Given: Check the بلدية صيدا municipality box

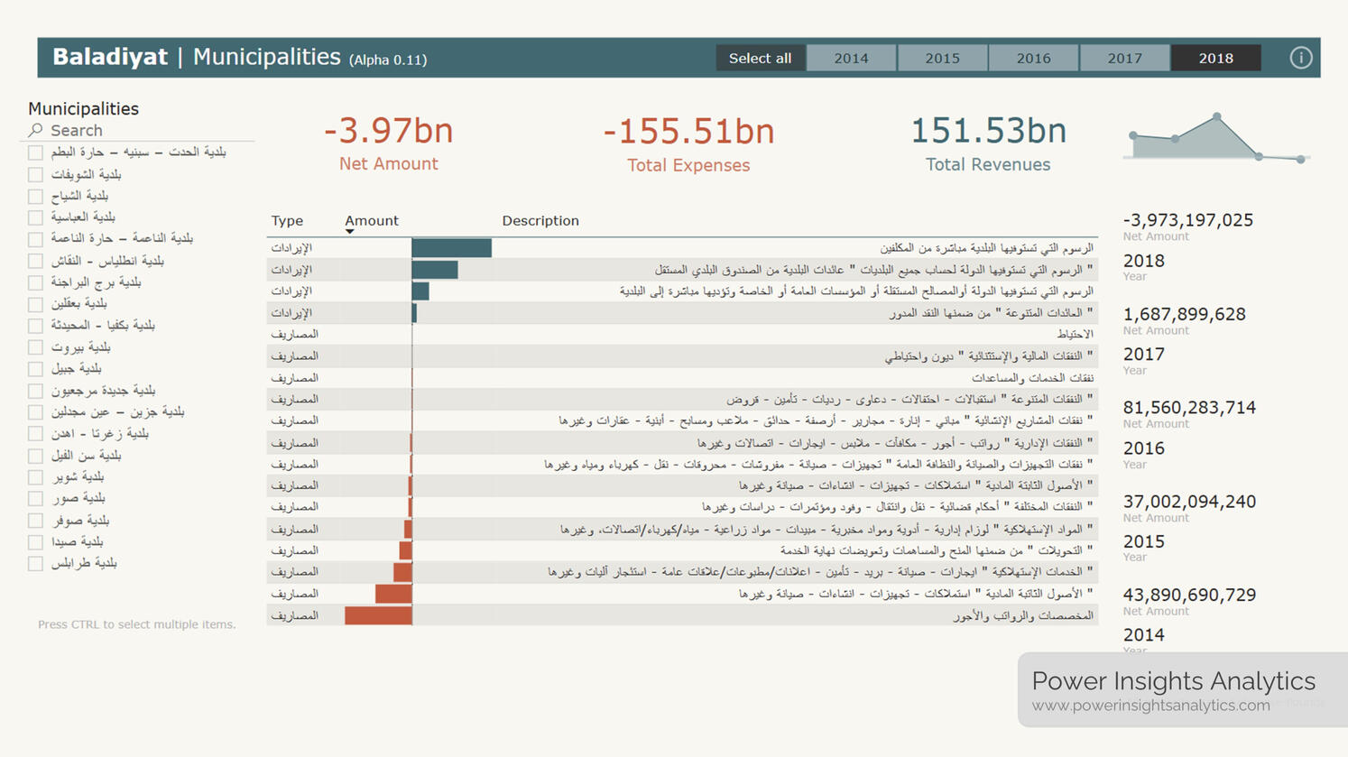Looking at the screenshot, I should (x=35, y=542).
